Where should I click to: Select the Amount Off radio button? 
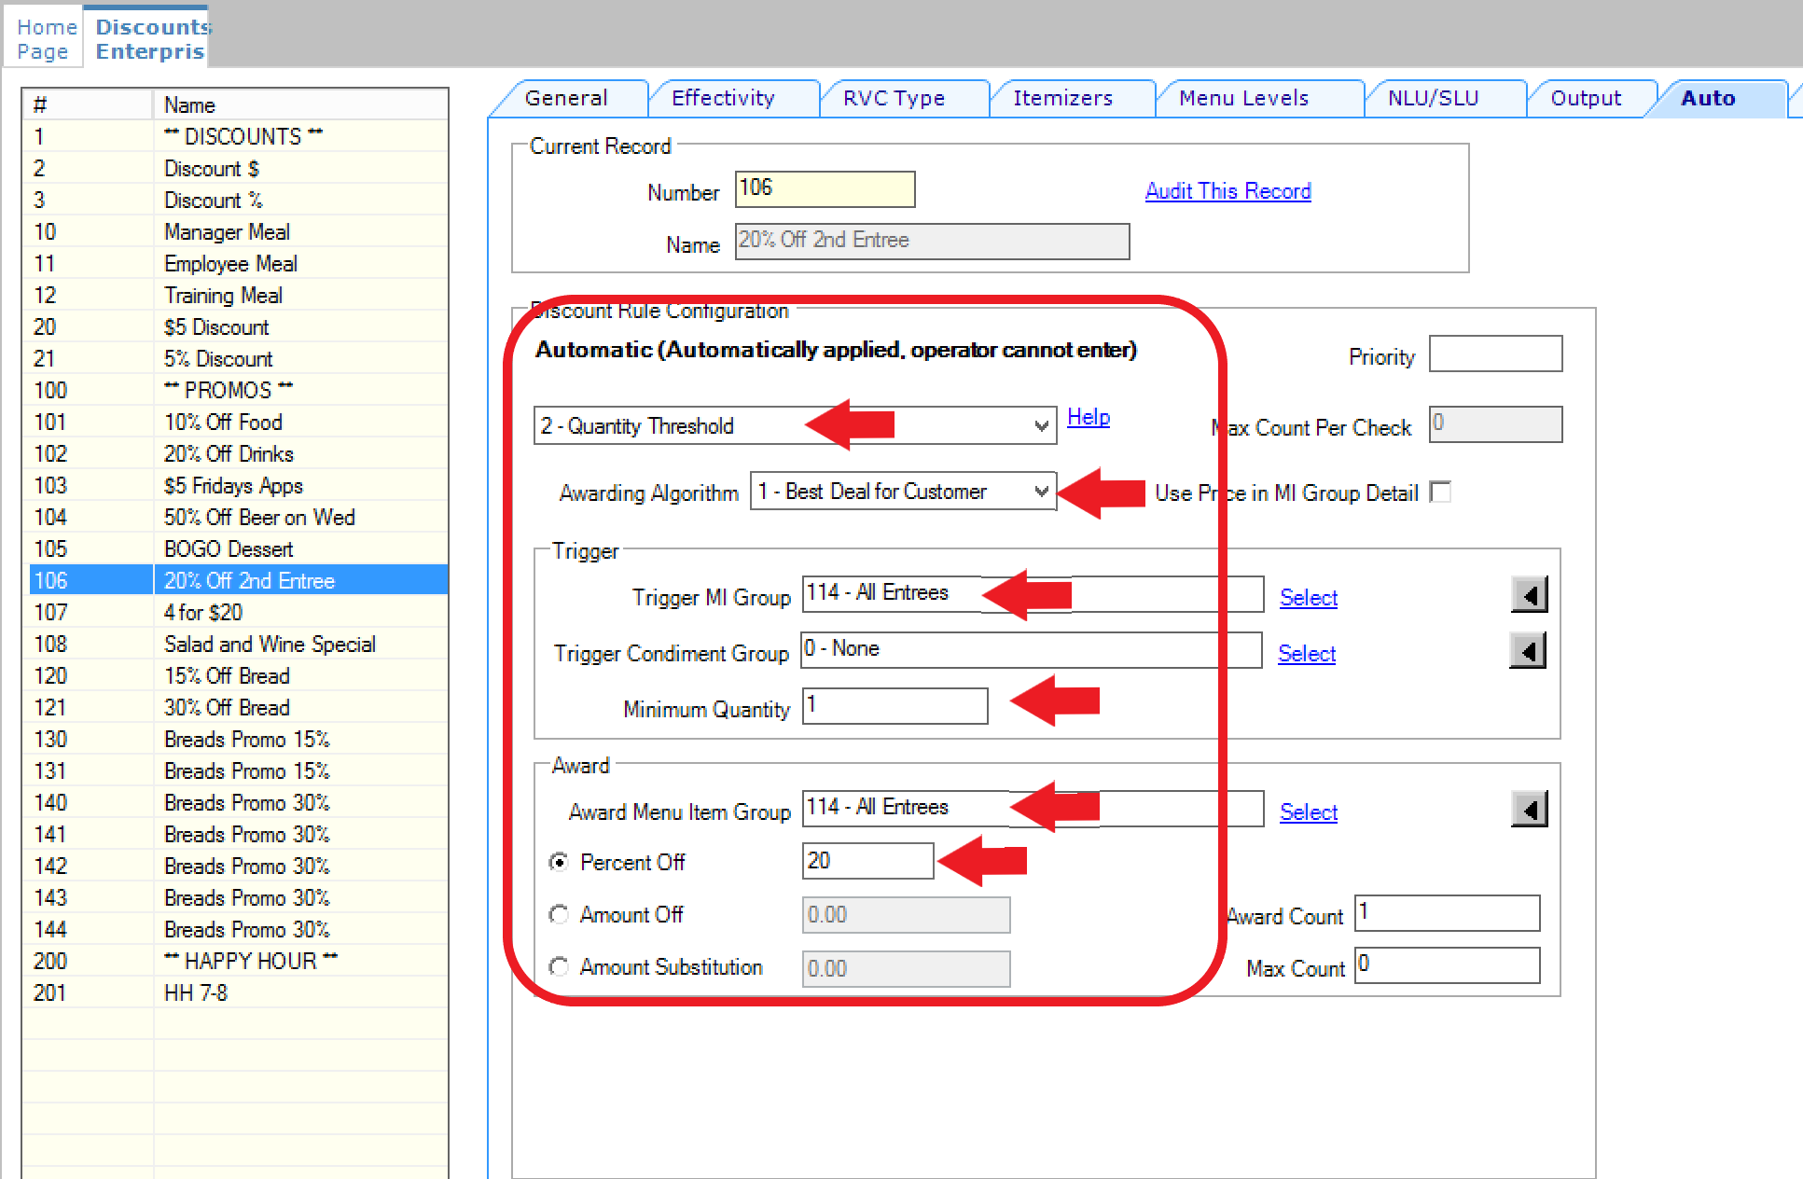tap(559, 915)
